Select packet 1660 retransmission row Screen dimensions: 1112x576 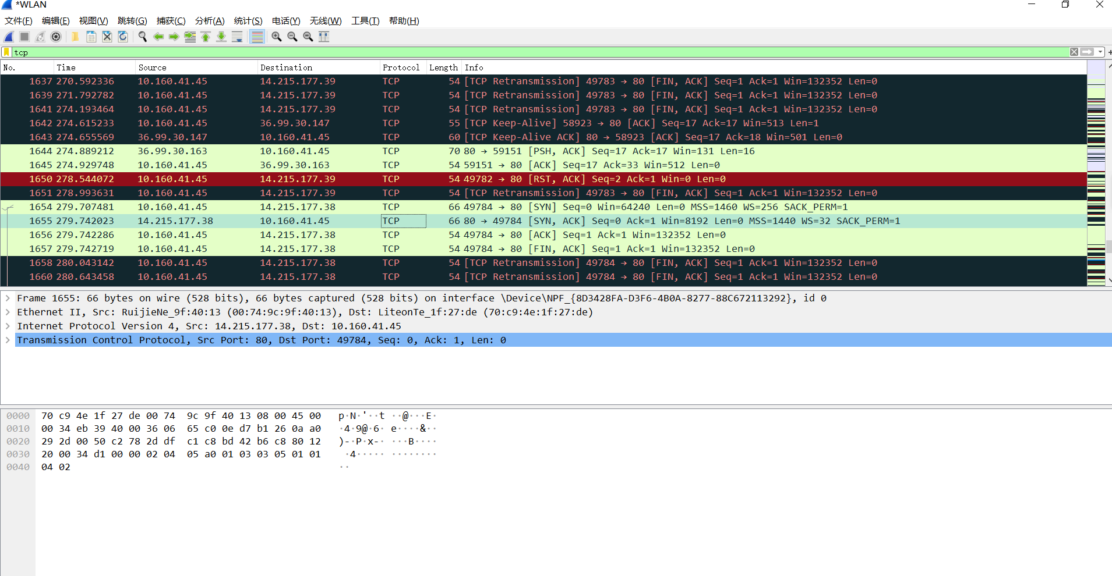pyautogui.click(x=543, y=277)
